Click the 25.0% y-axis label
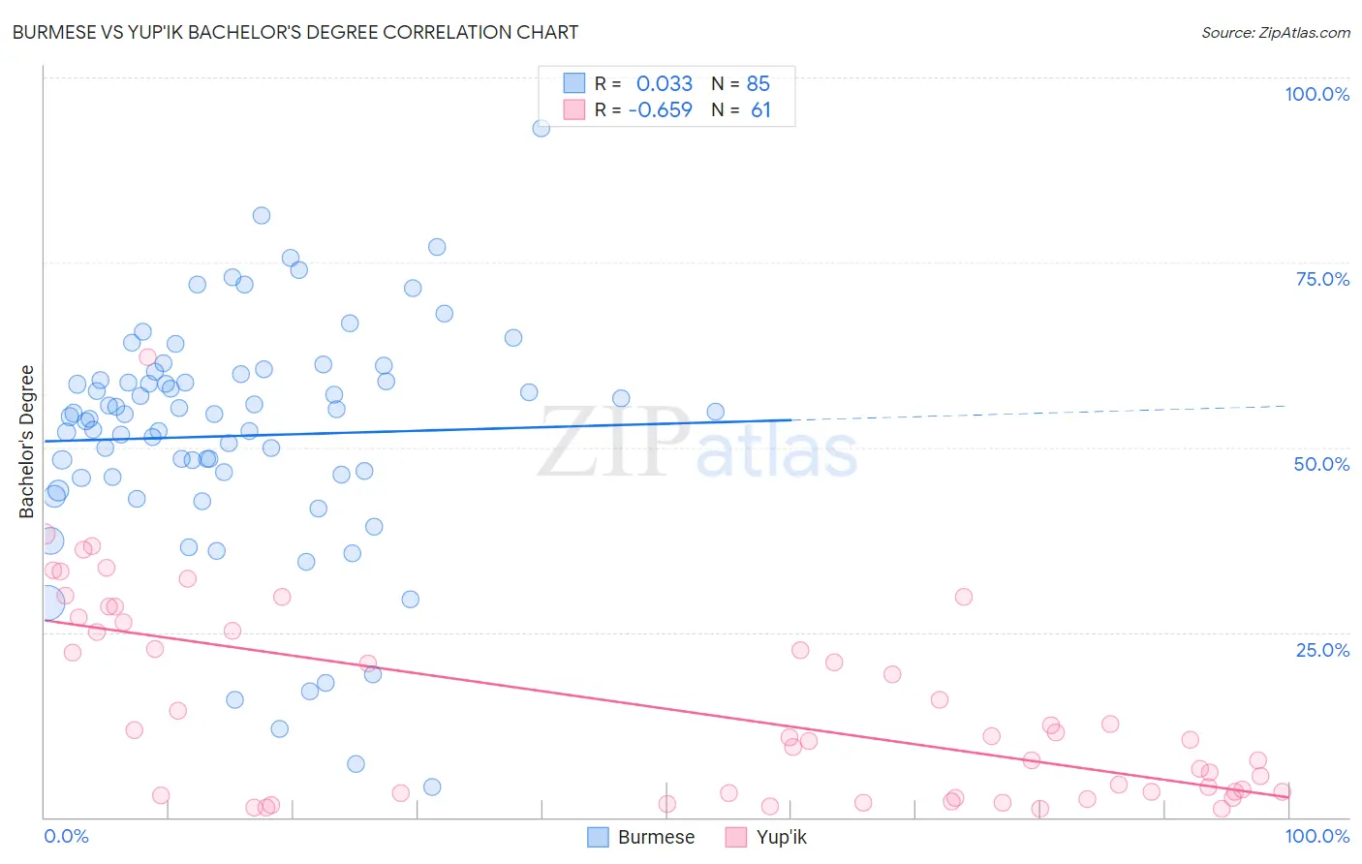 [1322, 649]
